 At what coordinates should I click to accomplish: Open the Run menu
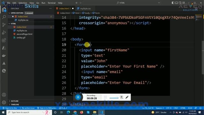coord(43,3)
